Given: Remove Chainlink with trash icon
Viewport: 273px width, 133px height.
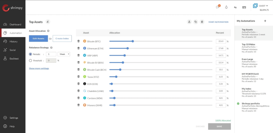Looking at the screenshot, I should 79,91.
